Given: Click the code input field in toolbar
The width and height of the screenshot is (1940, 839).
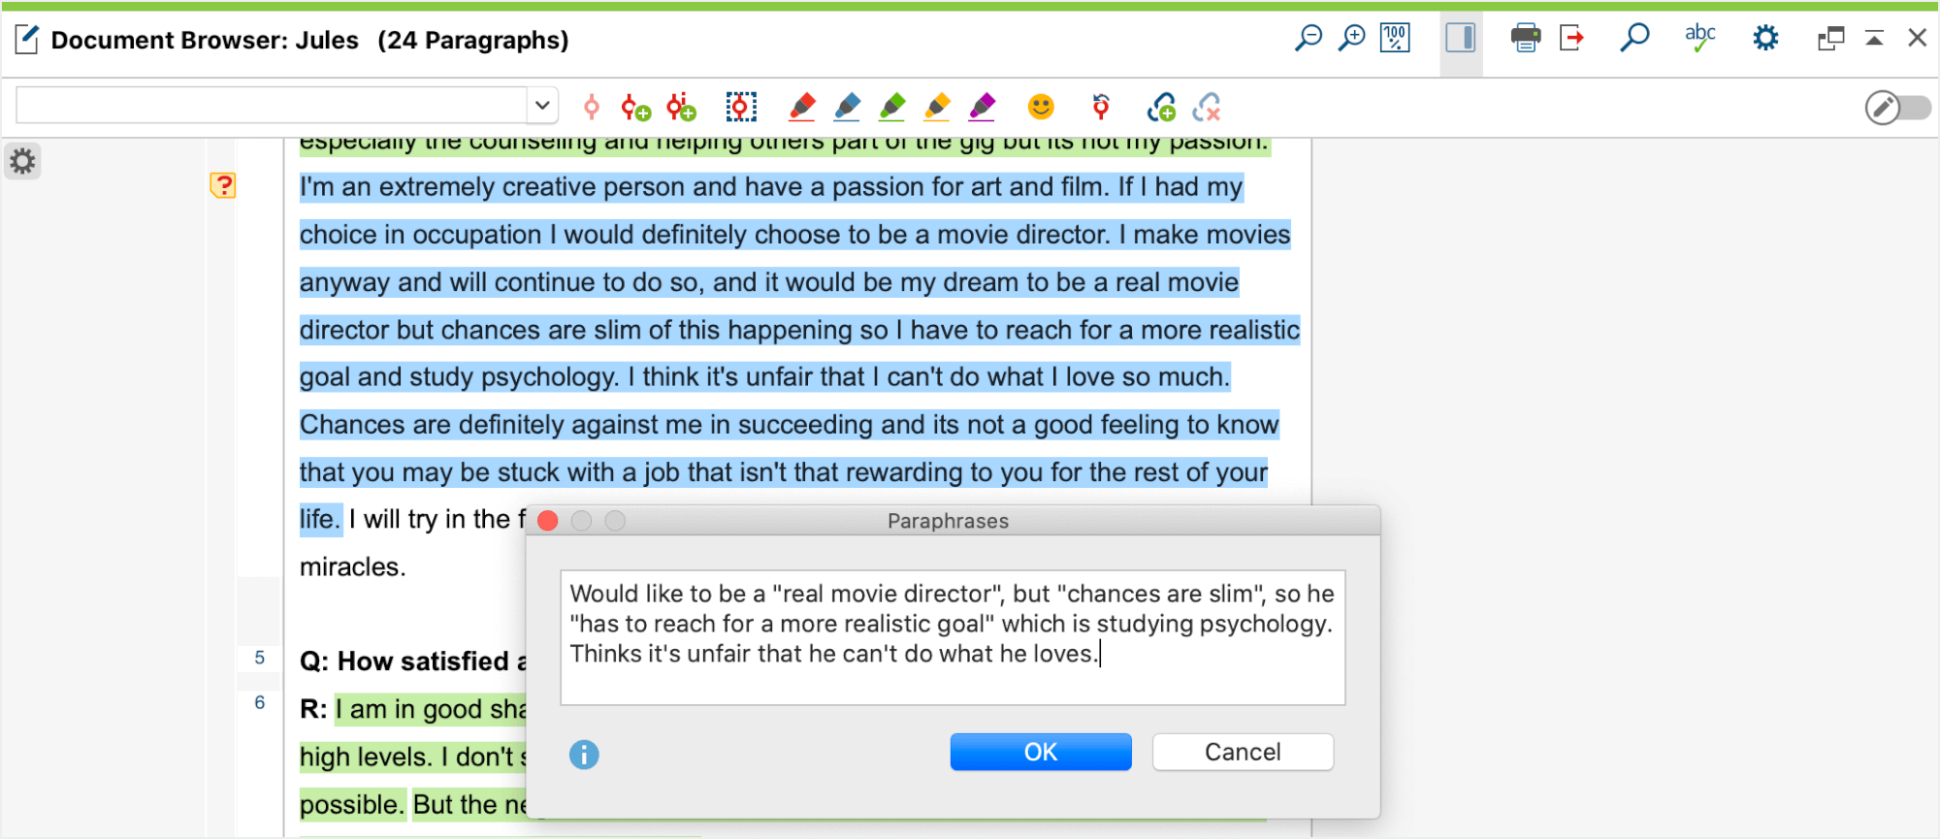Looking at the screenshot, I should point(273,105).
